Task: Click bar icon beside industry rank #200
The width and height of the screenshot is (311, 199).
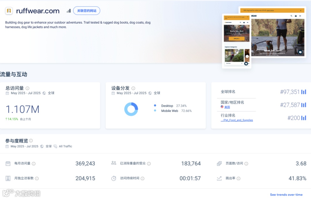Action: (x=304, y=118)
